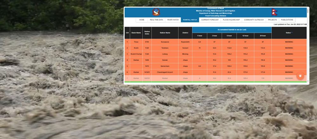The height and width of the screenshot is (139, 317).
Task: Click the 118.2 twelve-hour value for Damak
Action: [245, 60]
